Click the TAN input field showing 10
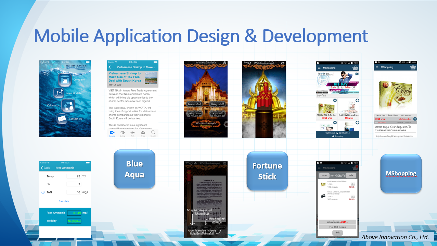437x246 pixels. pos(74,192)
